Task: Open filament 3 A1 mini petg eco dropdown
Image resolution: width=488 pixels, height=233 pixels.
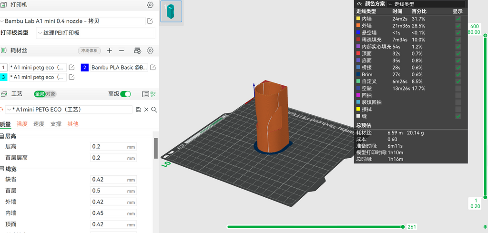Action: pyautogui.click(x=38, y=77)
